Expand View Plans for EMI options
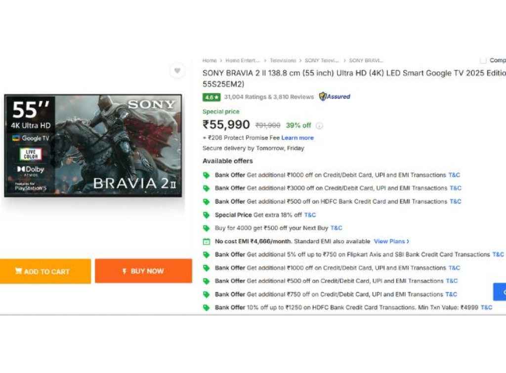This screenshot has width=506, height=373. pos(390,241)
